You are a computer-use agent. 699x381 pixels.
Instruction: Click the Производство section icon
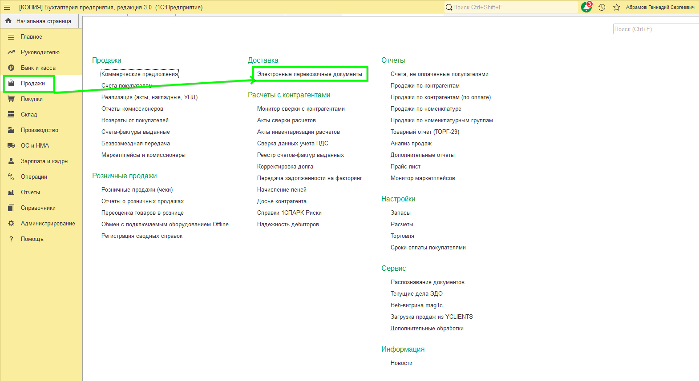(11, 130)
